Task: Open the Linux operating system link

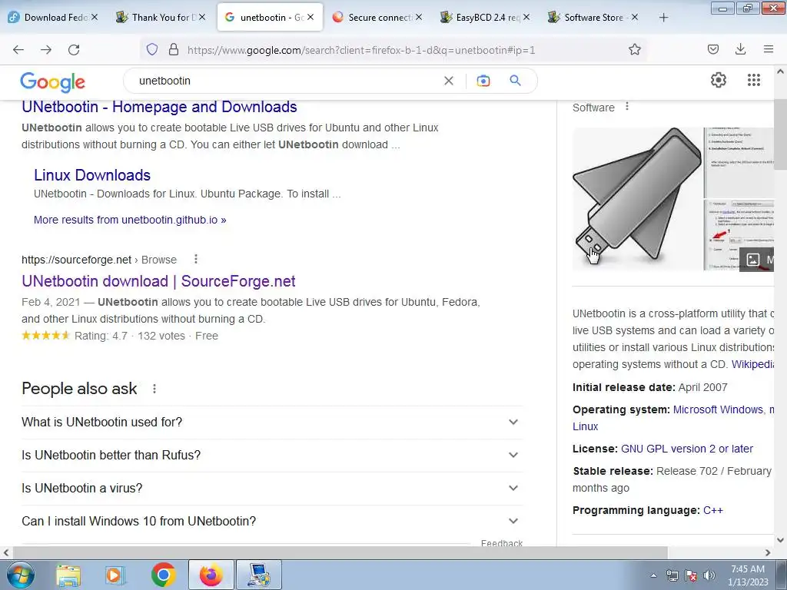Action: click(x=585, y=426)
